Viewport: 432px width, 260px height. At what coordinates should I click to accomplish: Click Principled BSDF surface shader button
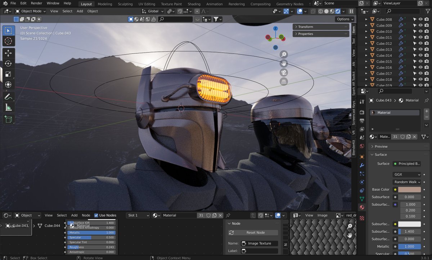coord(407,163)
